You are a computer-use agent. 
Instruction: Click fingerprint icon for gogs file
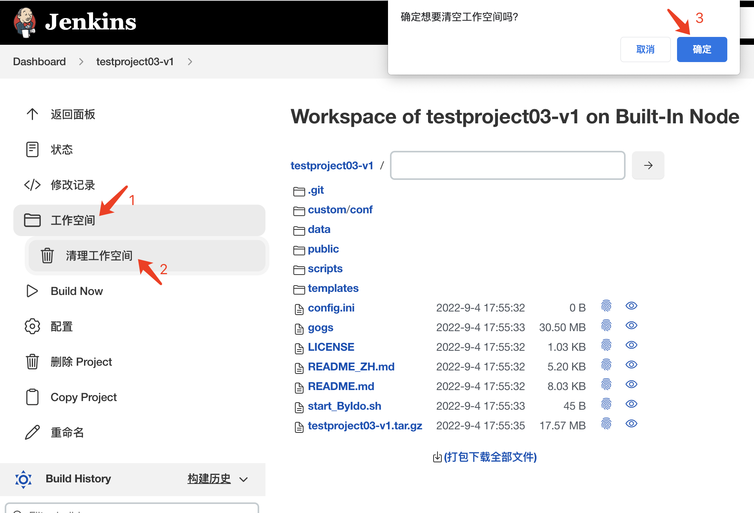click(x=606, y=326)
